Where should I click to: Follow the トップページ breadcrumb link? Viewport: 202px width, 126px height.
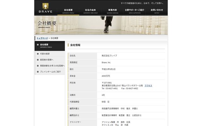42,38
